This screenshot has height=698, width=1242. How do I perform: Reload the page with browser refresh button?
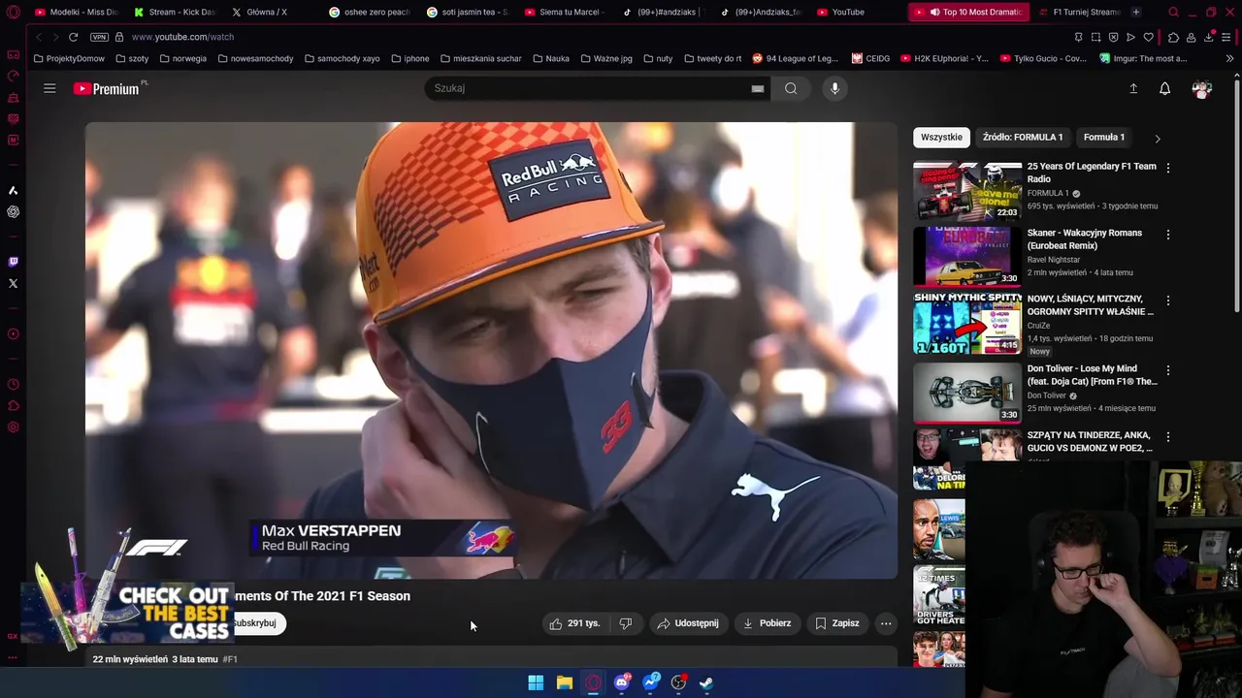pos(73,37)
